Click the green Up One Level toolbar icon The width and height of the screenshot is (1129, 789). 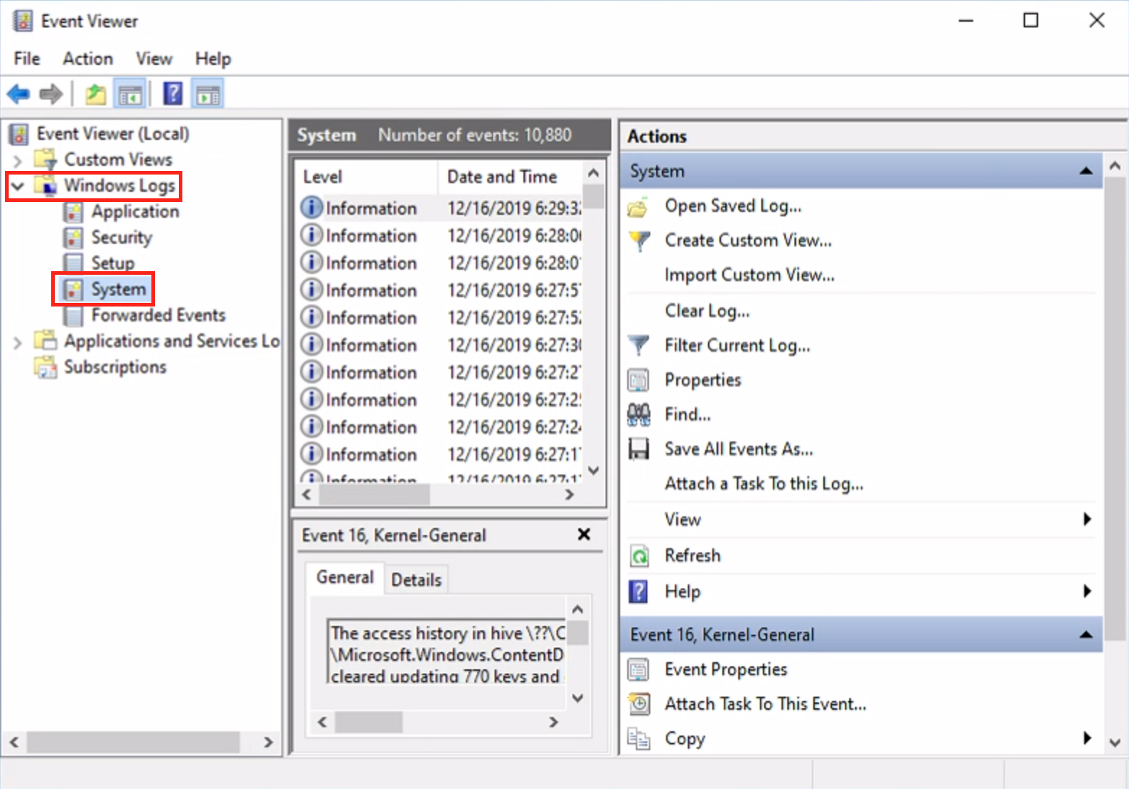tap(95, 94)
